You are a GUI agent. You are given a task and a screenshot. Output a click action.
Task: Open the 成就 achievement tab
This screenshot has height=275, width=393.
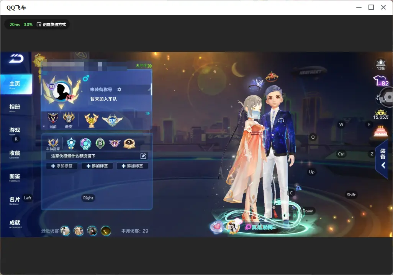[15, 223]
